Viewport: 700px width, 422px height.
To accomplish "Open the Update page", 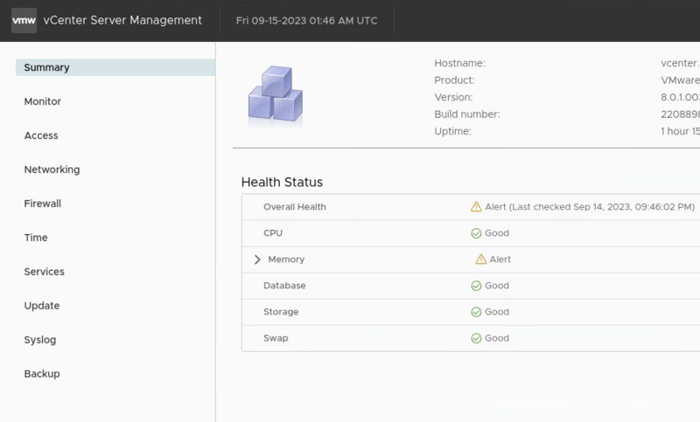I will [x=42, y=306].
